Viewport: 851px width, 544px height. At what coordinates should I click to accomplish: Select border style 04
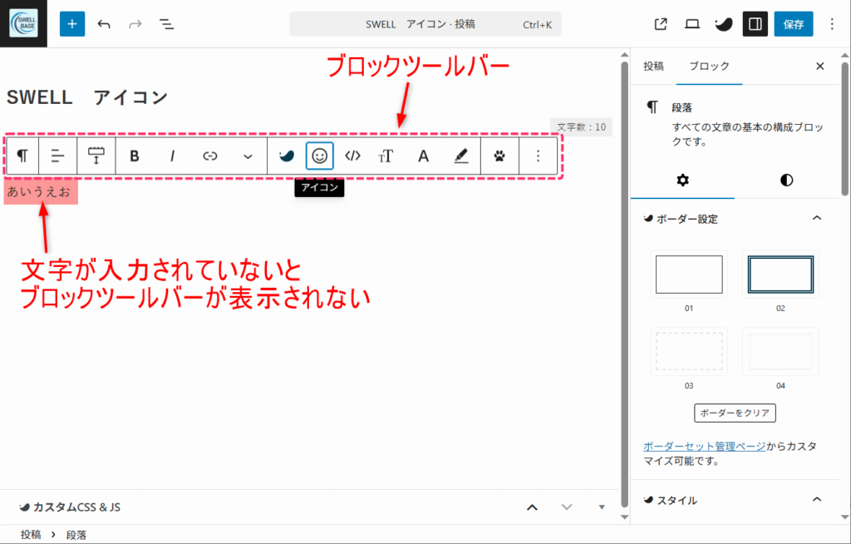pos(780,352)
